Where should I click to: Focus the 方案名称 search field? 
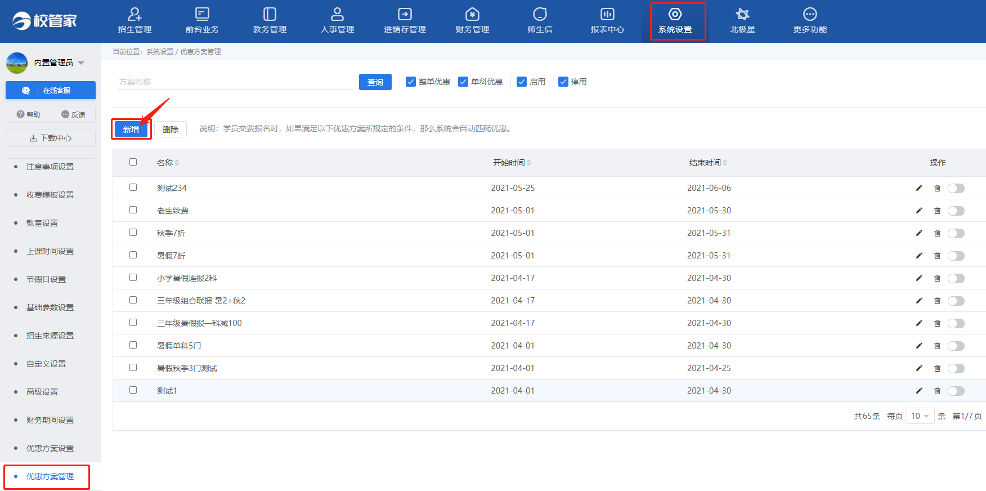pyautogui.click(x=235, y=82)
